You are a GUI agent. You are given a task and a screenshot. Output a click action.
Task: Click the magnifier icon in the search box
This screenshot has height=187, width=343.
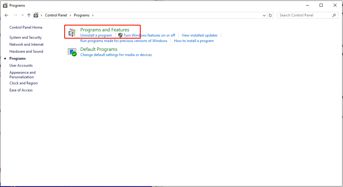[334, 15]
